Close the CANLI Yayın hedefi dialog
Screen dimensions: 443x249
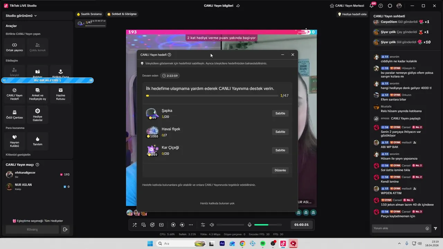click(x=292, y=55)
